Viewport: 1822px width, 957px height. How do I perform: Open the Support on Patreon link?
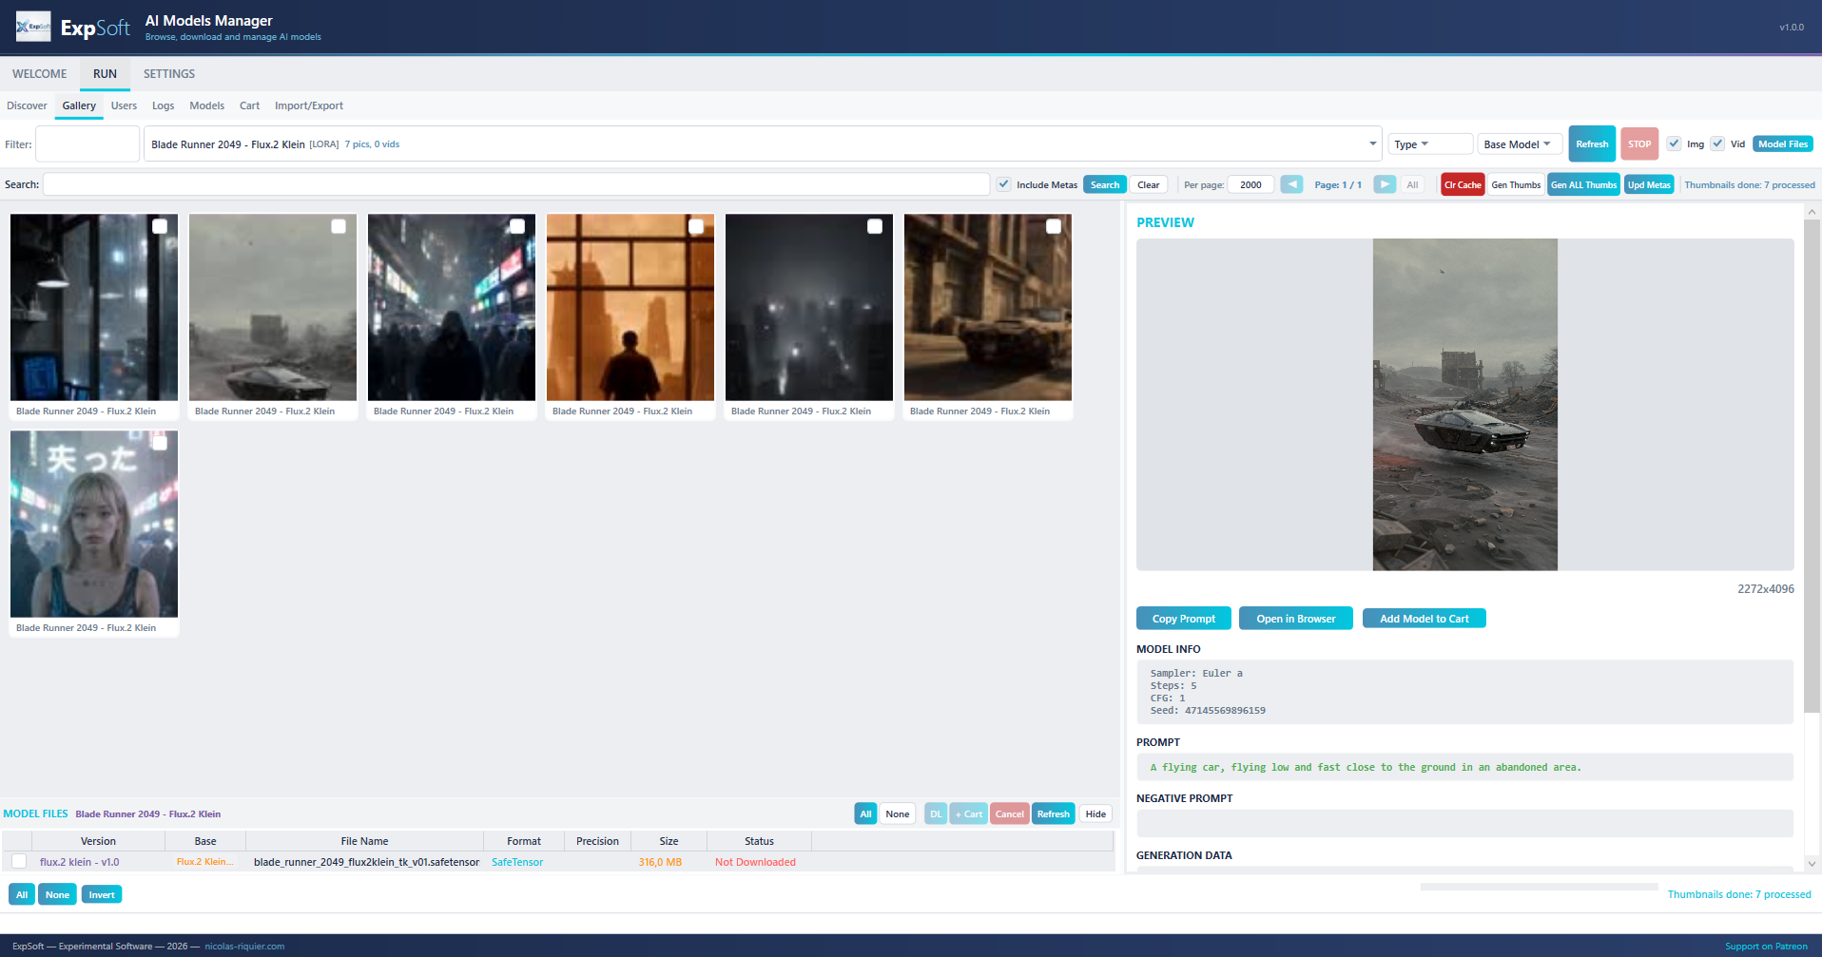coord(1766,946)
